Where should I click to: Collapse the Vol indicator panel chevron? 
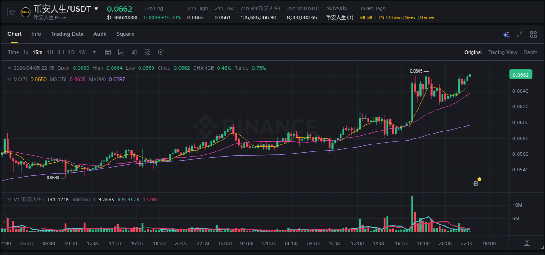pyautogui.click(x=9, y=198)
